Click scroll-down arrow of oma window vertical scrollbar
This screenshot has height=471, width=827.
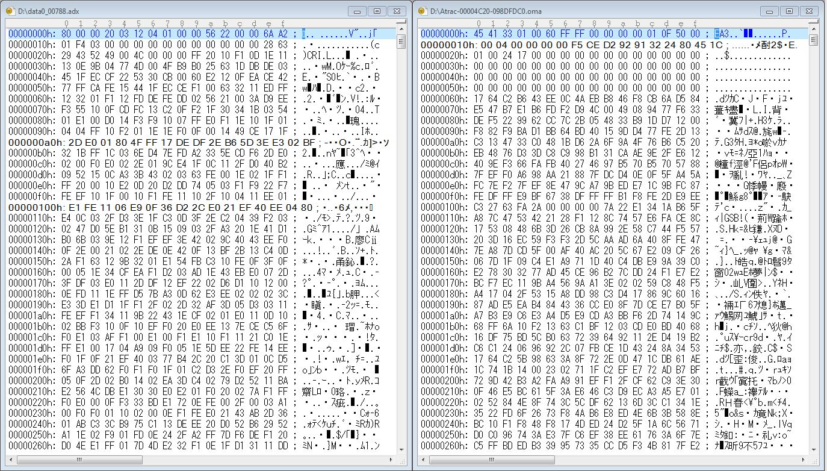coord(814,449)
